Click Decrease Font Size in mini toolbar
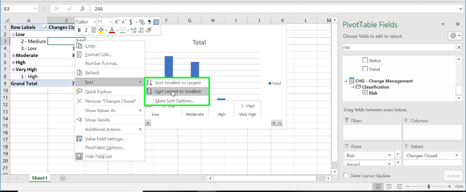 click(x=124, y=22)
